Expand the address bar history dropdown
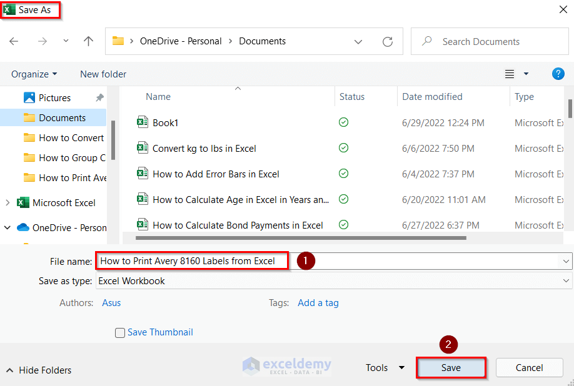 [x=358, y=42]
